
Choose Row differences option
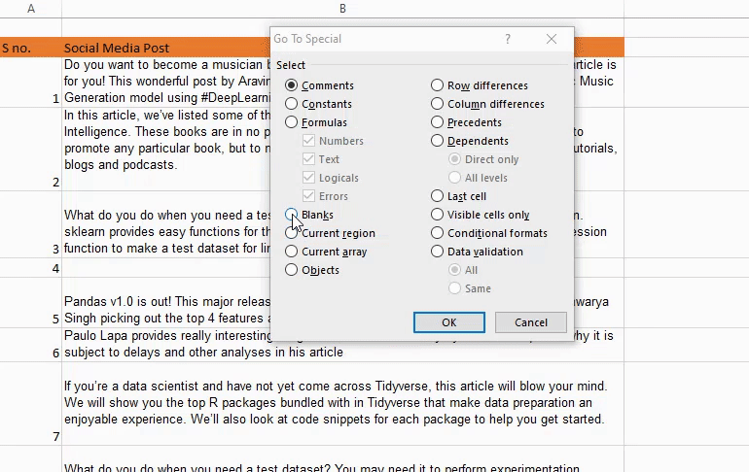click(438, 85)
